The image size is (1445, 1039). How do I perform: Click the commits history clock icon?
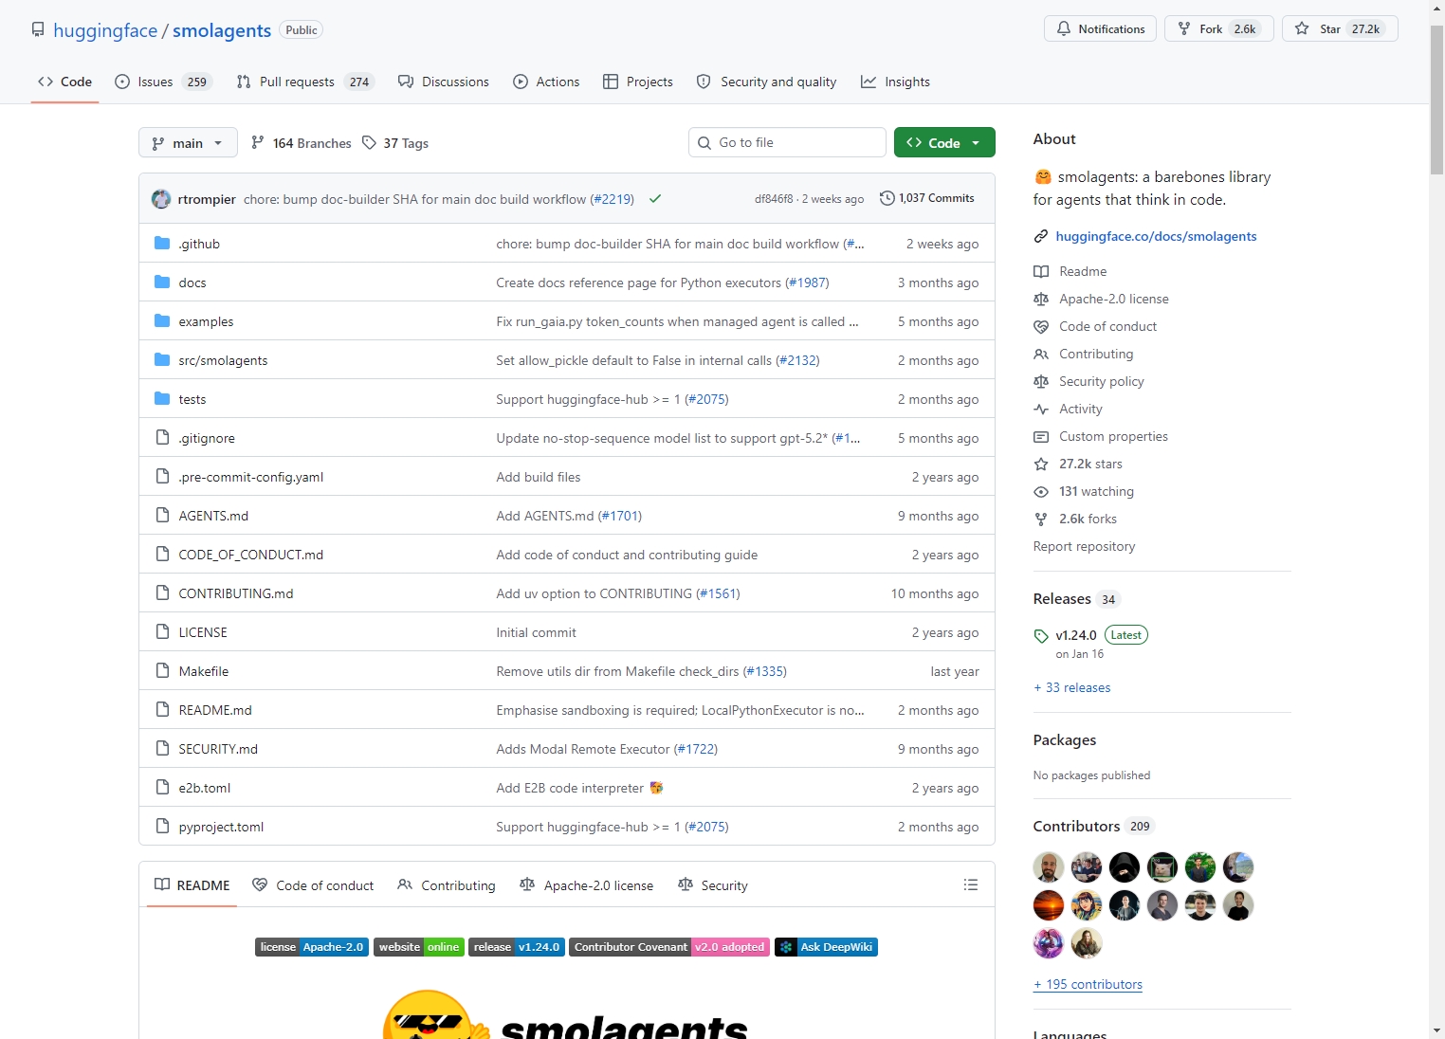[887, 198]
